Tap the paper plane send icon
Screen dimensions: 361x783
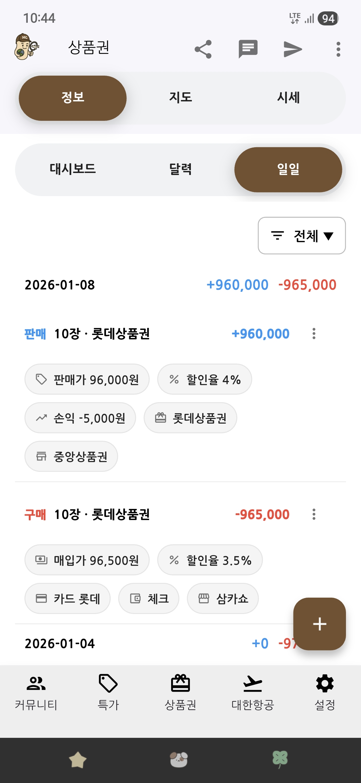pos(293,49)
